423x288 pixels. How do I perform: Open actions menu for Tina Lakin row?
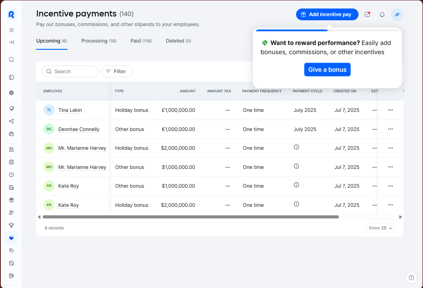tap(390, 110)
